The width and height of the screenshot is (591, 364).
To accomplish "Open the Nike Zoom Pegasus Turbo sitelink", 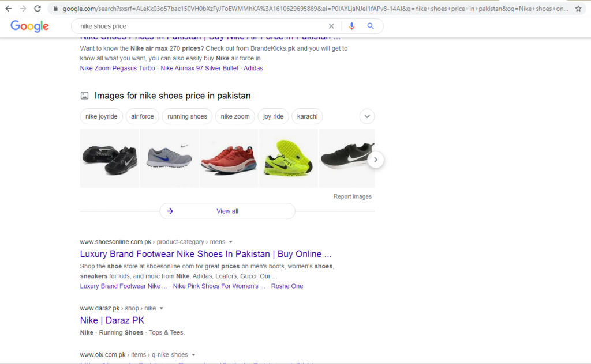I will click(117, 68).
